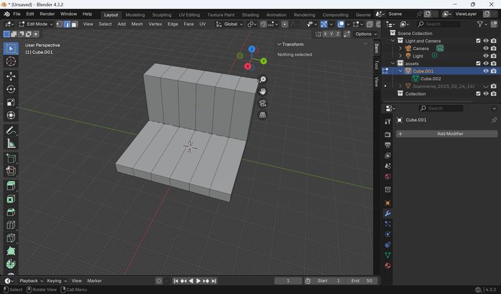The width and height of the screenshot is (501, 294).
Task: Select the Measure tool
Action: click(11, 143)
